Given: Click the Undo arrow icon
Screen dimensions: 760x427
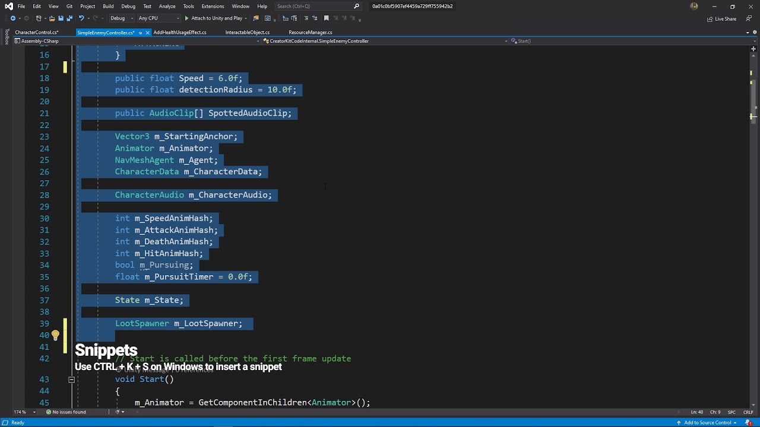Looking at the screenshot, I should tap(81, 18).
